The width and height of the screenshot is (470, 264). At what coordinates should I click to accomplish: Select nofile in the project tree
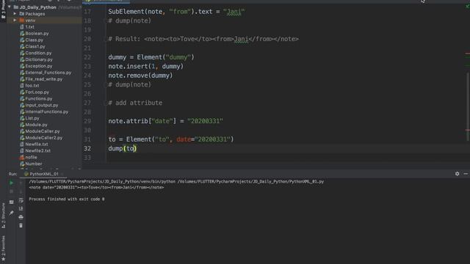(29, 157)
